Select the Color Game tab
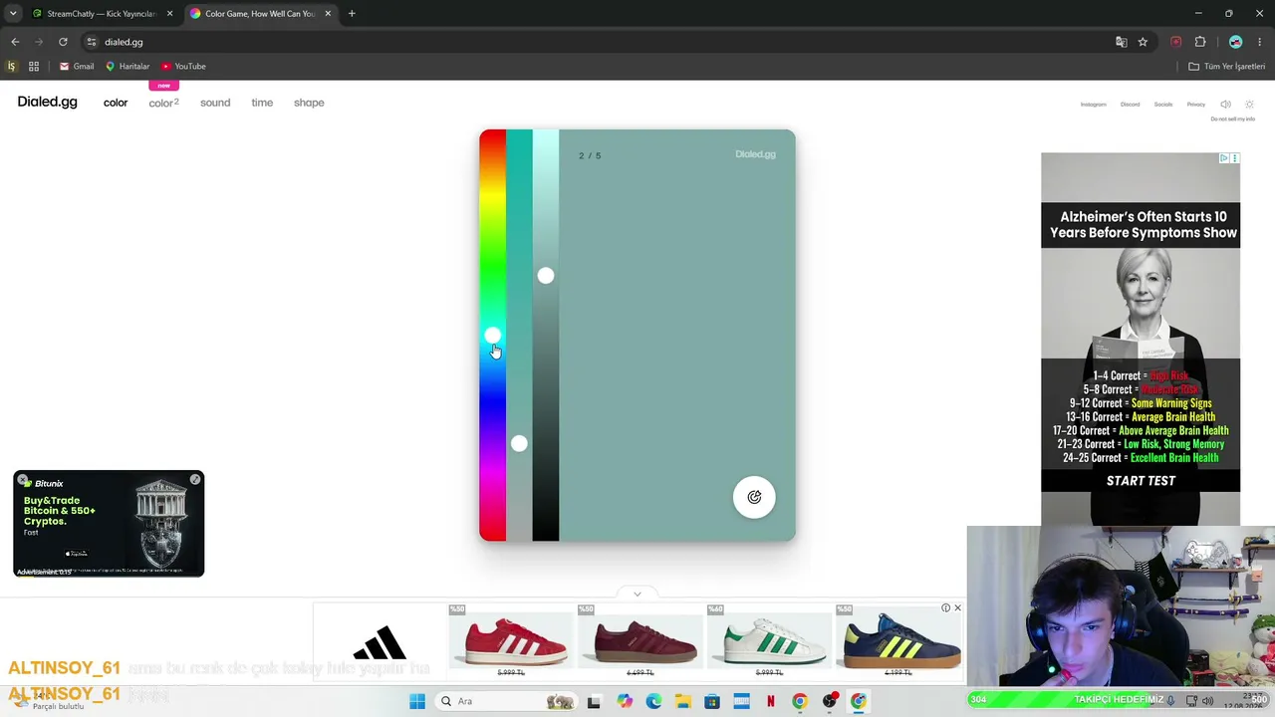The image size is (1275, 717). [x=261, y=14]
